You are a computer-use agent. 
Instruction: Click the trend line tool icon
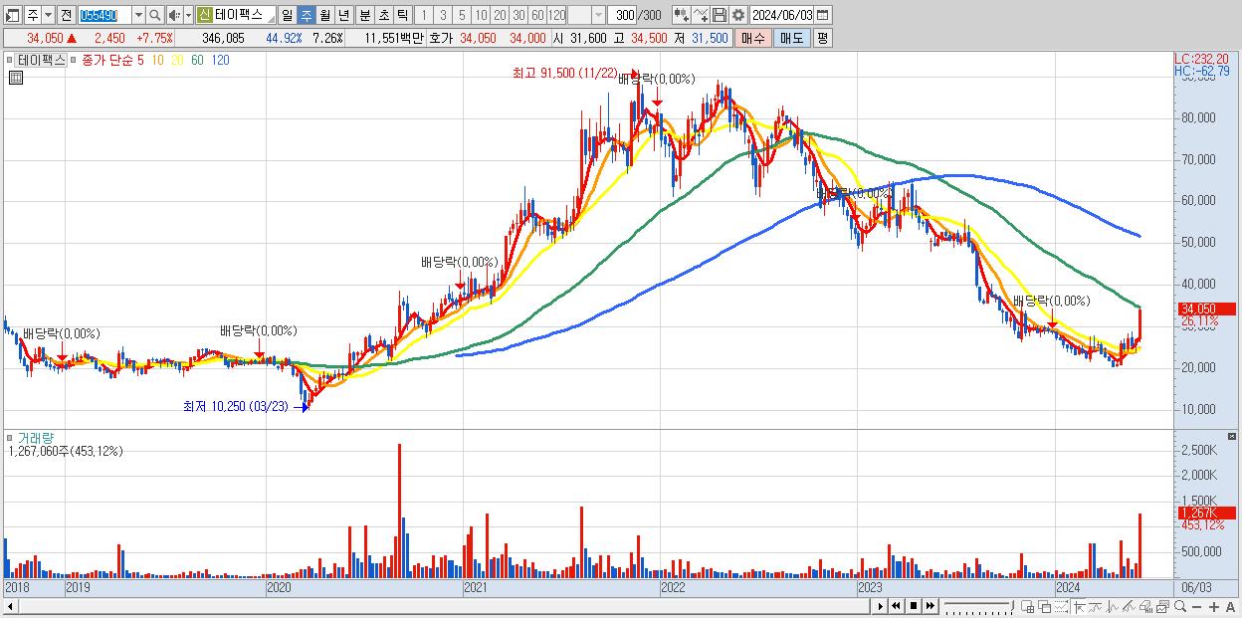pyautogui.click(x=1096, y=607)
